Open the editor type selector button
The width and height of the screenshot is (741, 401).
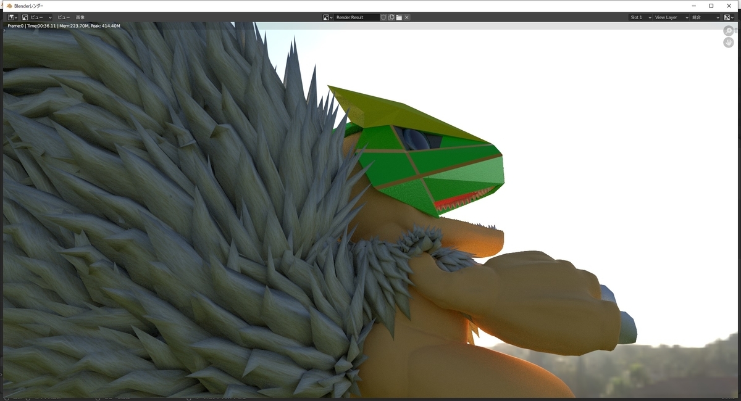click(x=13, y=17)
